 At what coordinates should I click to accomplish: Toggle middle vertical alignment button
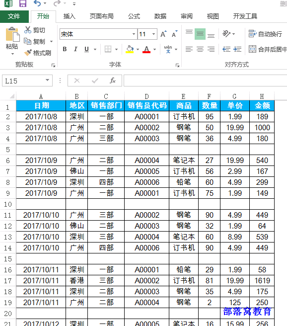pos(200,34)
